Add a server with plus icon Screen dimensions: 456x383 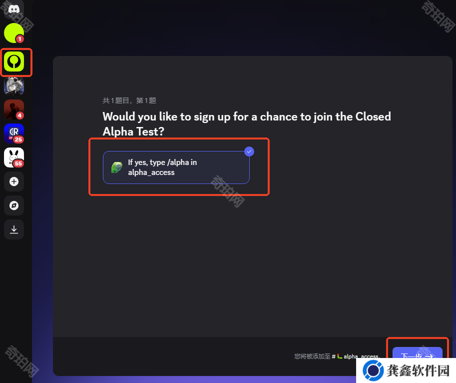pyautogui.click(x=13, y=181)
